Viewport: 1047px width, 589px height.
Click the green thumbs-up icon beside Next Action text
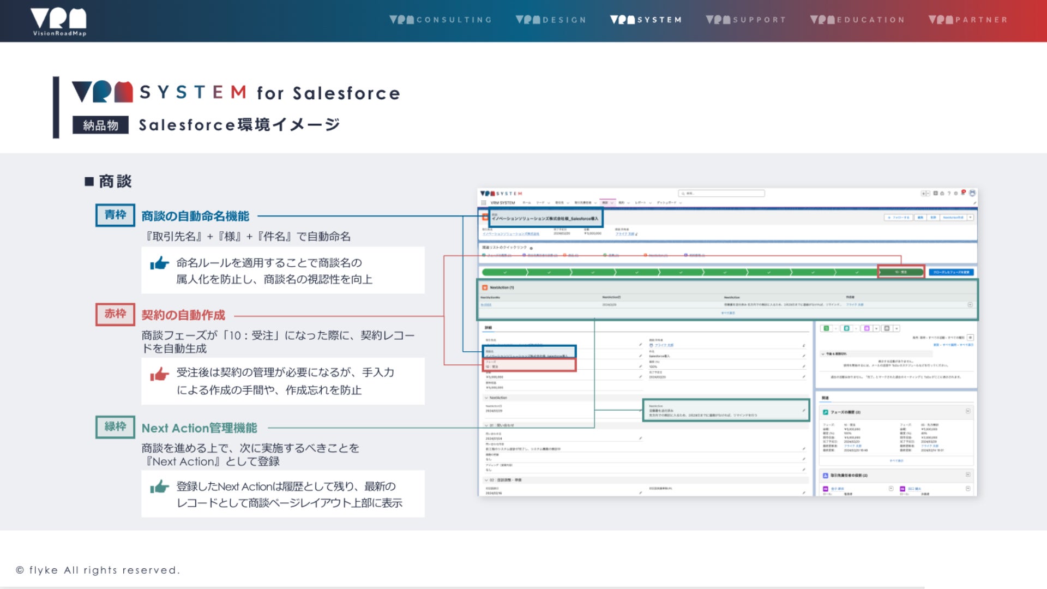[159, 486]
